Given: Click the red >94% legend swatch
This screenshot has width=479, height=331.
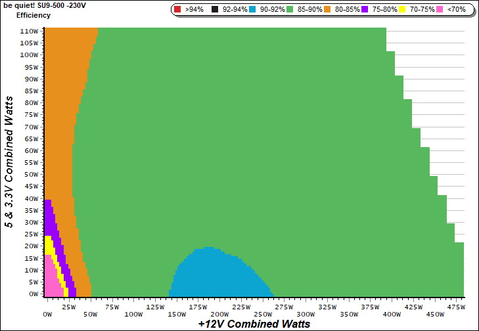Looking at the screenshot, I should point(177,10).
